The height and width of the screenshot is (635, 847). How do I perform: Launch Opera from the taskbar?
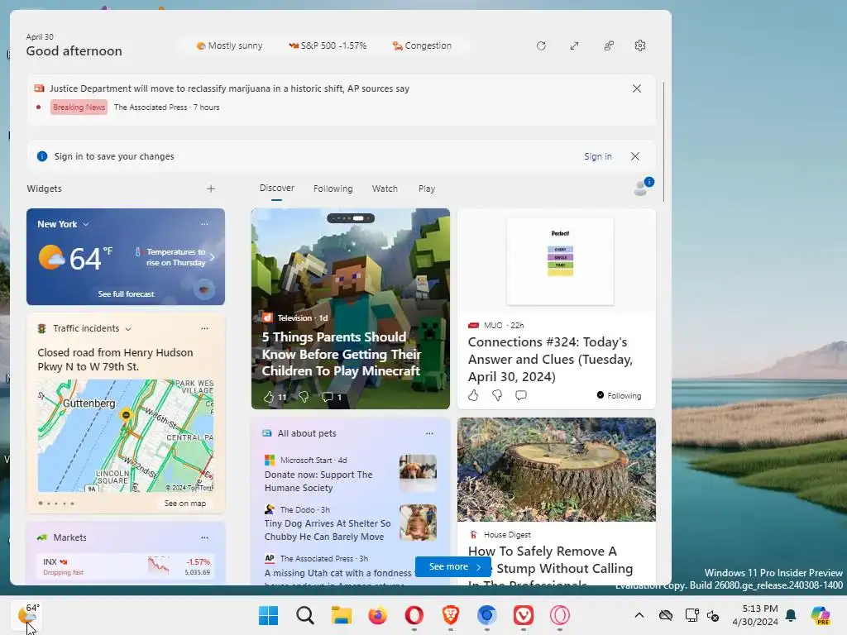[414, 615]
